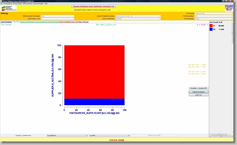Open the Comp Cost Diag tab
This screenshot has height=145, width=237.
pos(40,22)
